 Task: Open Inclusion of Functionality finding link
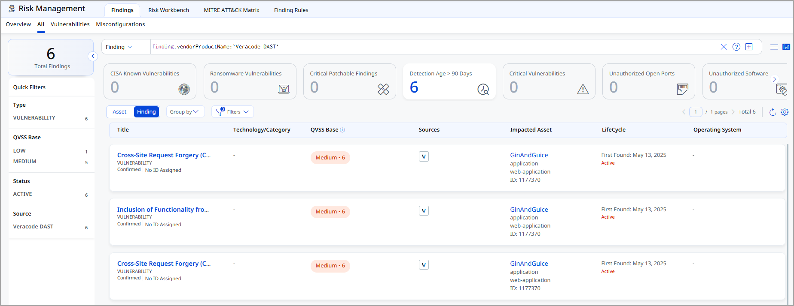tap(163, 210)
